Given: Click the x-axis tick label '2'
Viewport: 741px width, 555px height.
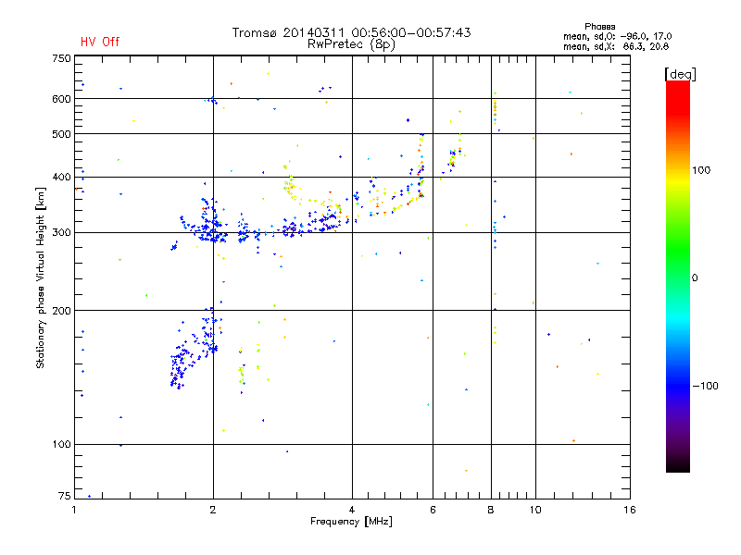Looking at the screenshot, I should click(x=213, y=510).
